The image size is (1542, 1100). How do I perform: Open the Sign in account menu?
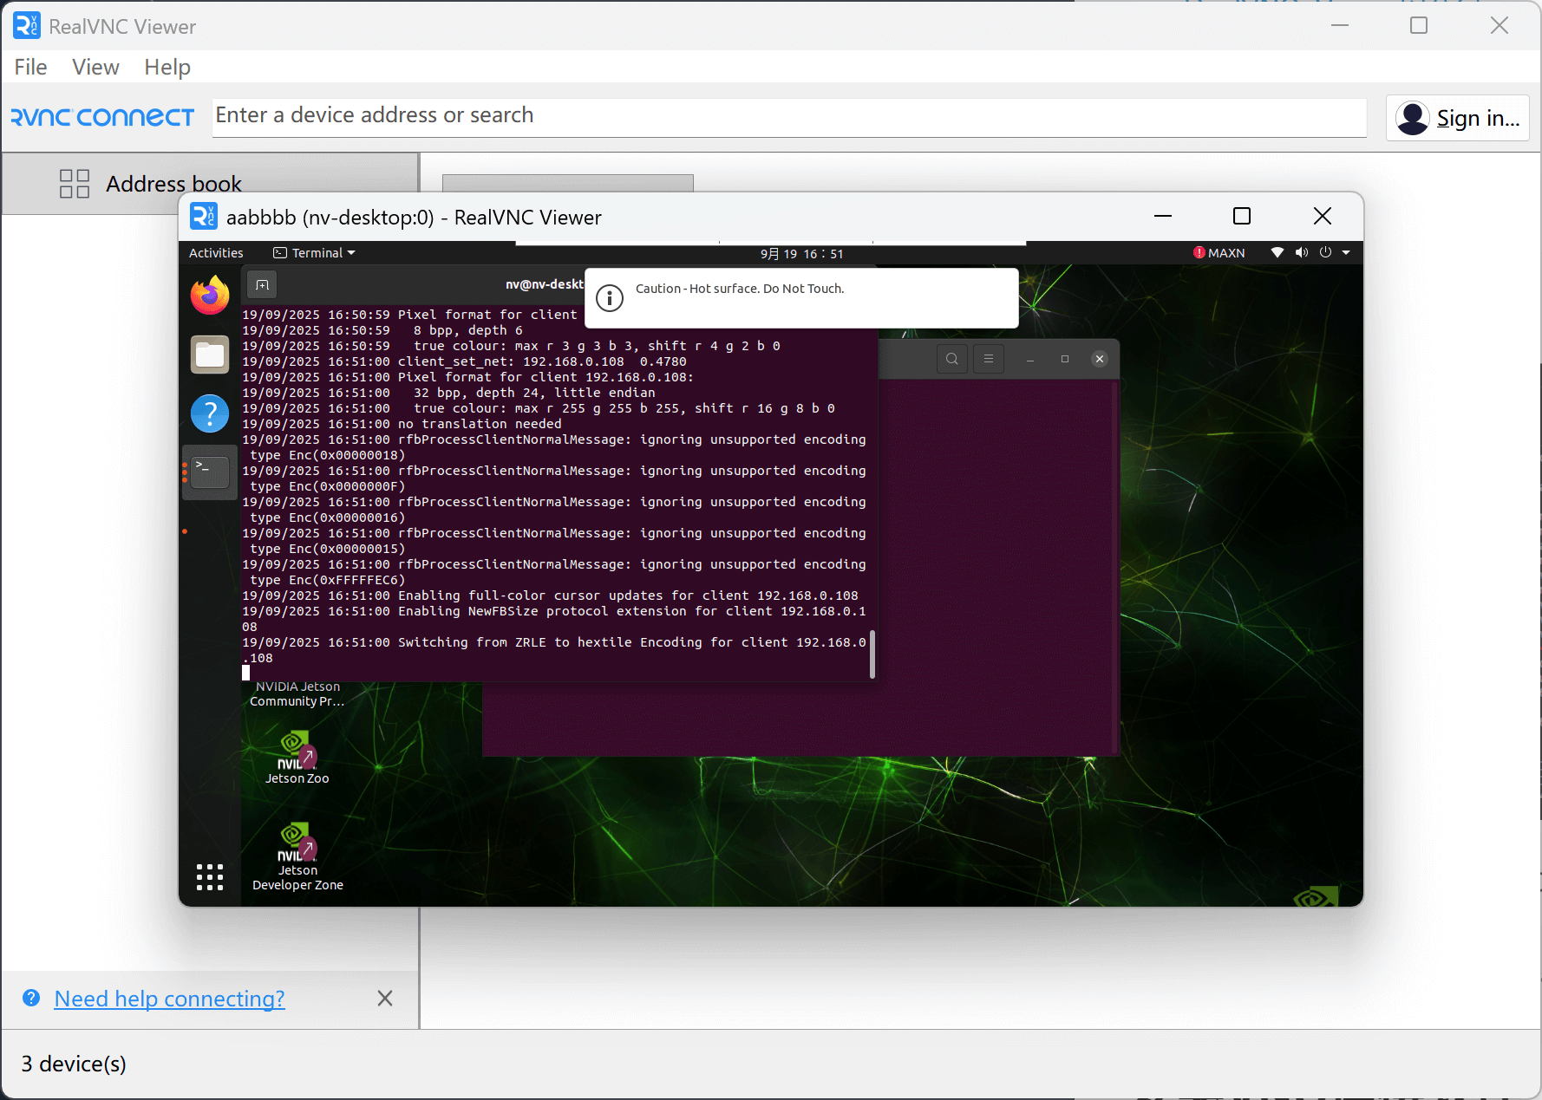(x=1458, y=118)
